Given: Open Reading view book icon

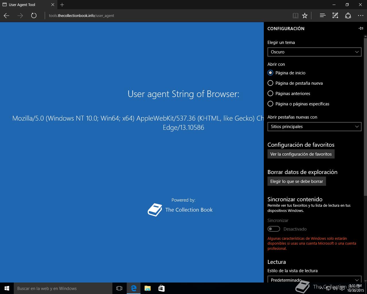Looking at the screenshot, I should 295,16.
